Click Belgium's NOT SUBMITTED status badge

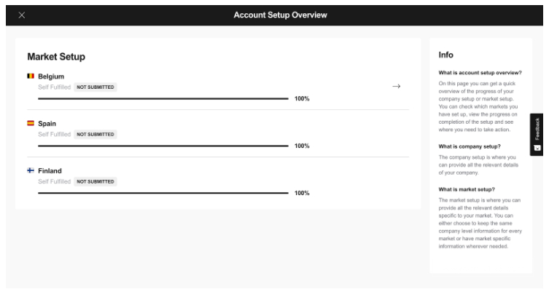[96, 87]
